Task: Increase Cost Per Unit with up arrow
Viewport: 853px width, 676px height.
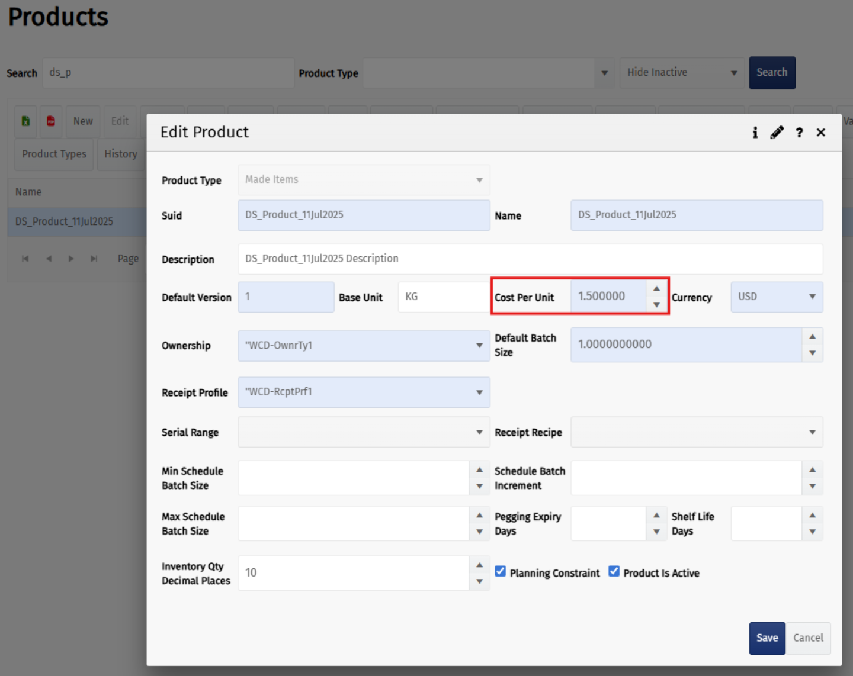Action: click(656, 289)
